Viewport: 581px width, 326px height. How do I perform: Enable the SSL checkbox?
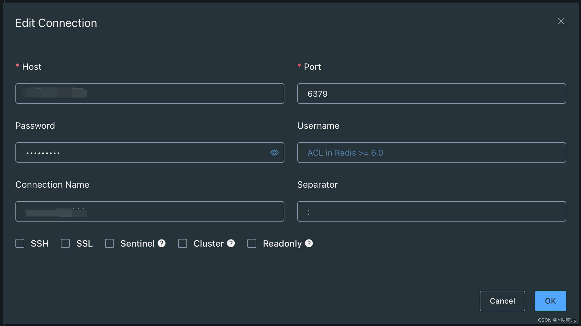click(x=65, y=243)
